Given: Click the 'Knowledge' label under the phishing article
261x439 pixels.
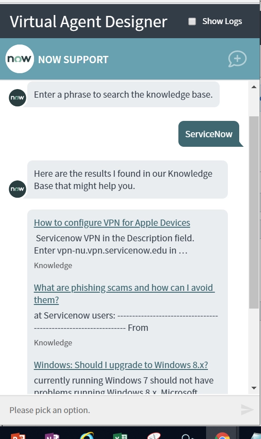Looking at the screenshot, I should point(53,343).
